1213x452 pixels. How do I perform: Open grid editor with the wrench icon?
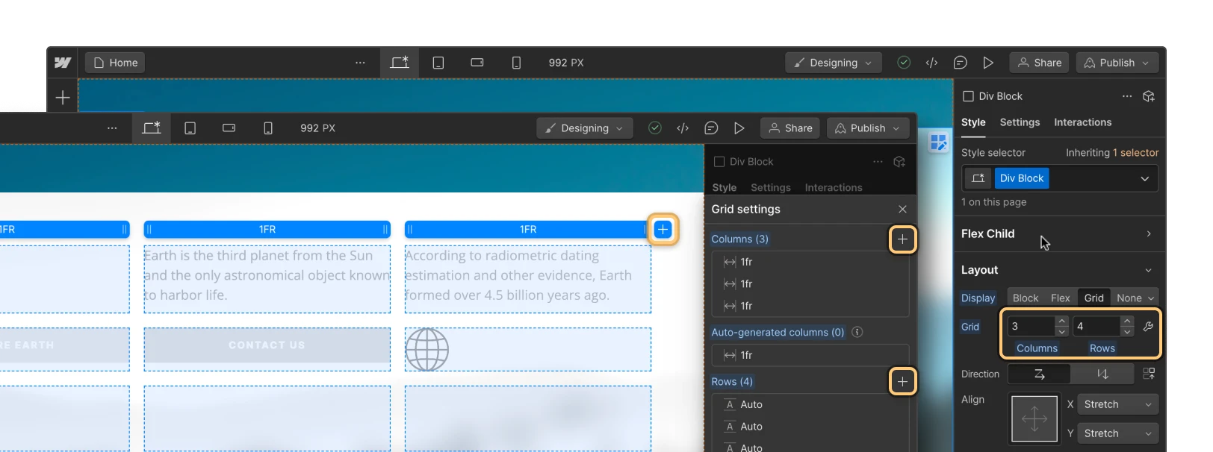click(1148, 327)
